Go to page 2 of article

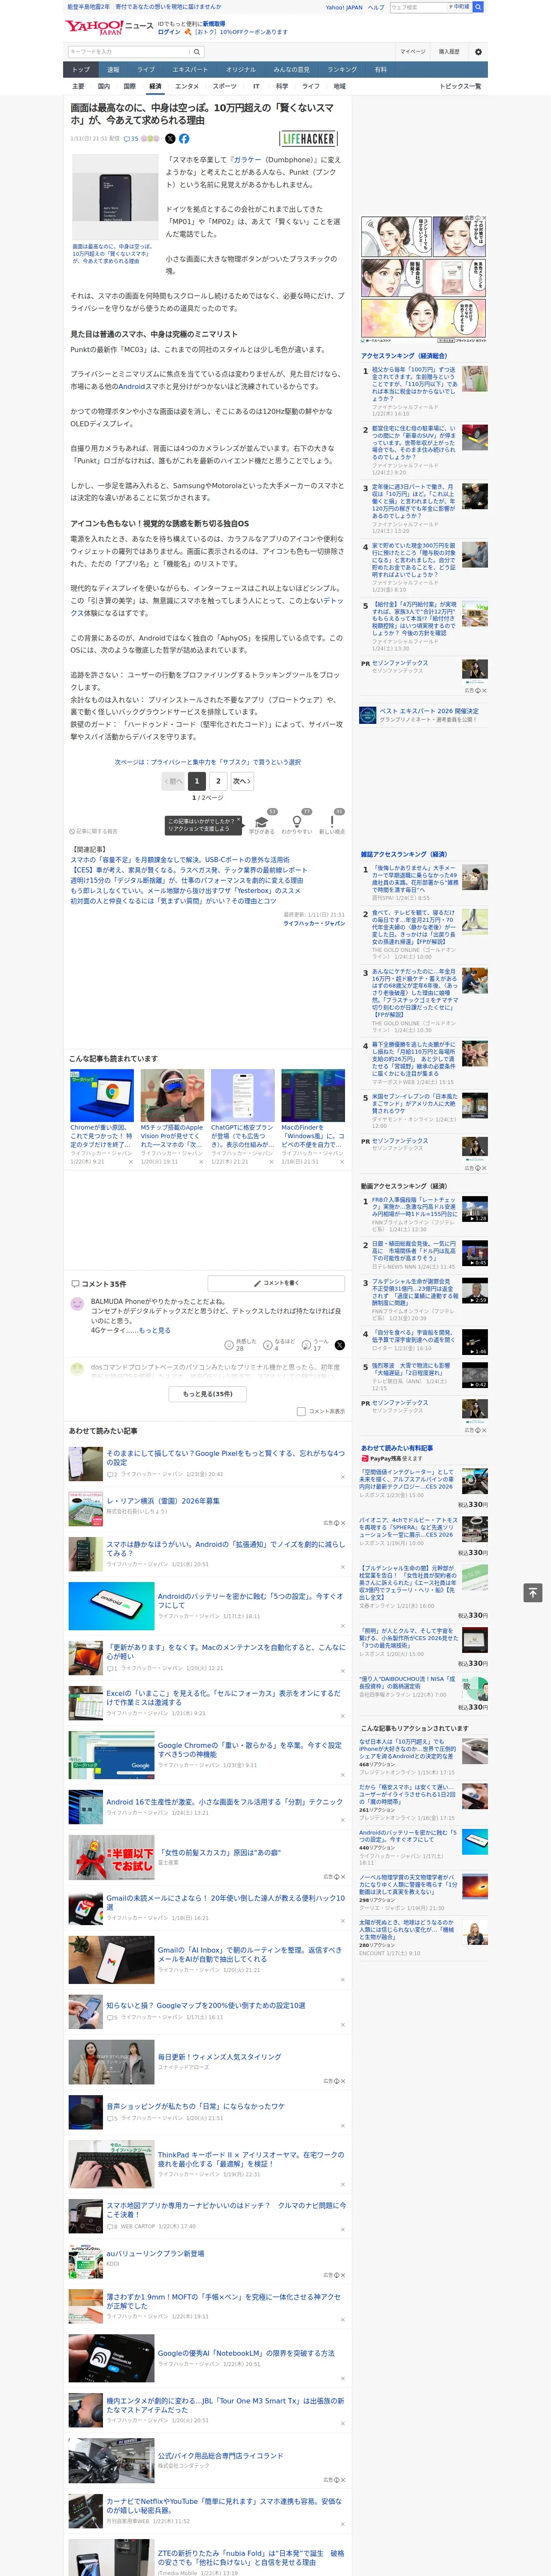click(x=218, y=781)
